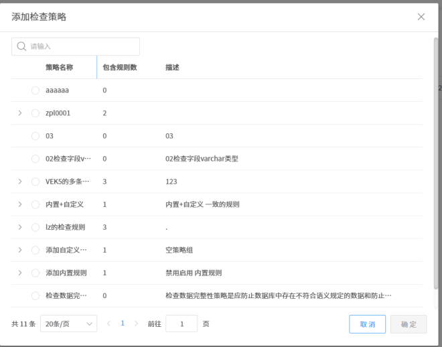Viewport: 442px width, 347px height.
Task: Click description 禁用启用 内置规则
Action: [x=194, y=273]
